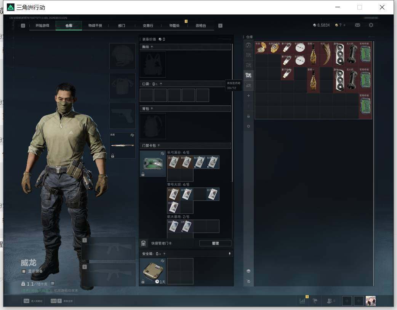The width and height of the screenshot is (397, 310).
Task: Swap the melee weapon via arrows icon
Action: pyautogui.click(x=132, y=135)
